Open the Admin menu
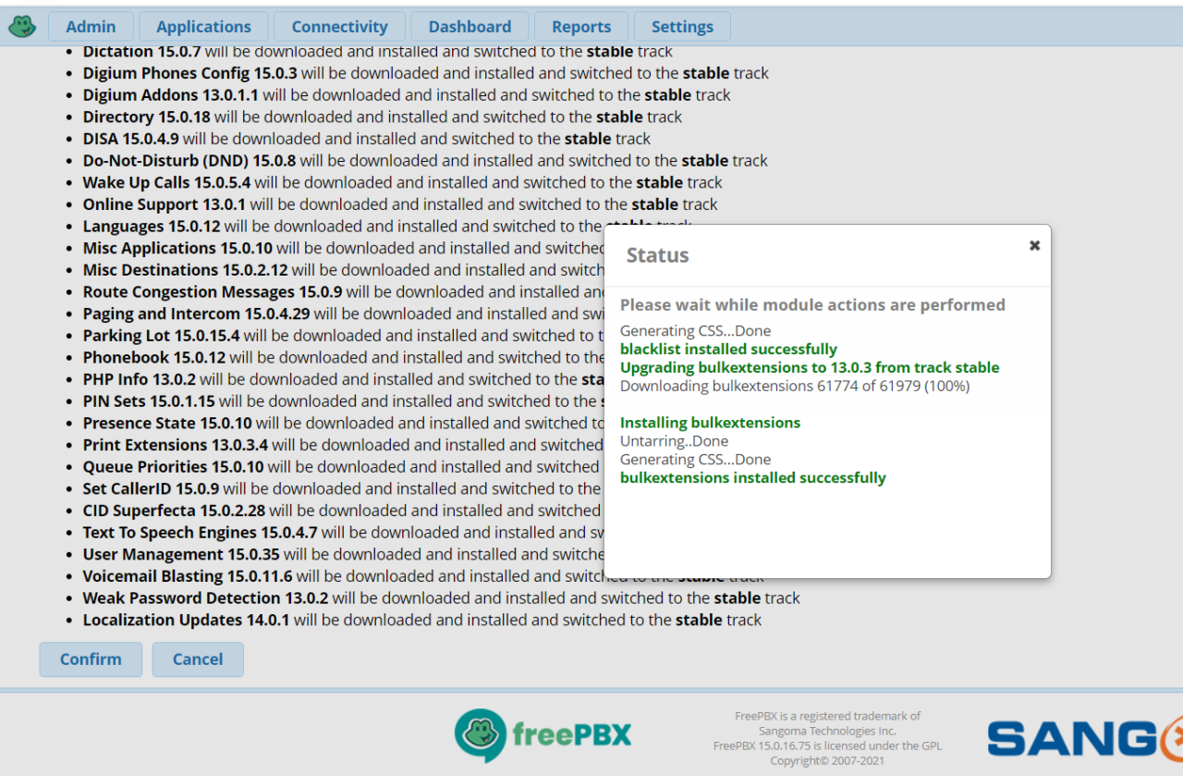The width and height of the screenshot is (1183, 776). (90, 26)
